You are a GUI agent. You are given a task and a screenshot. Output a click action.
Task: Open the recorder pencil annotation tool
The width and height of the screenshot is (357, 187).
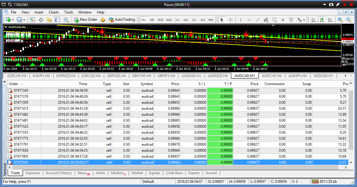pos(338,4)
